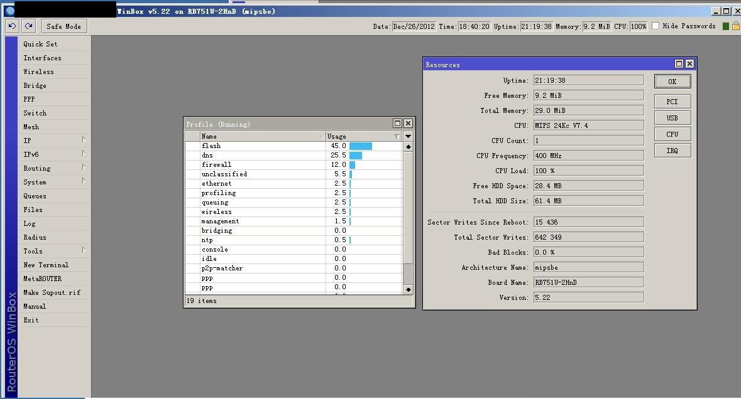The height and width of the screenshot is (399, 741).
Task: Click the Free Memory field
Action: (589, 95)
